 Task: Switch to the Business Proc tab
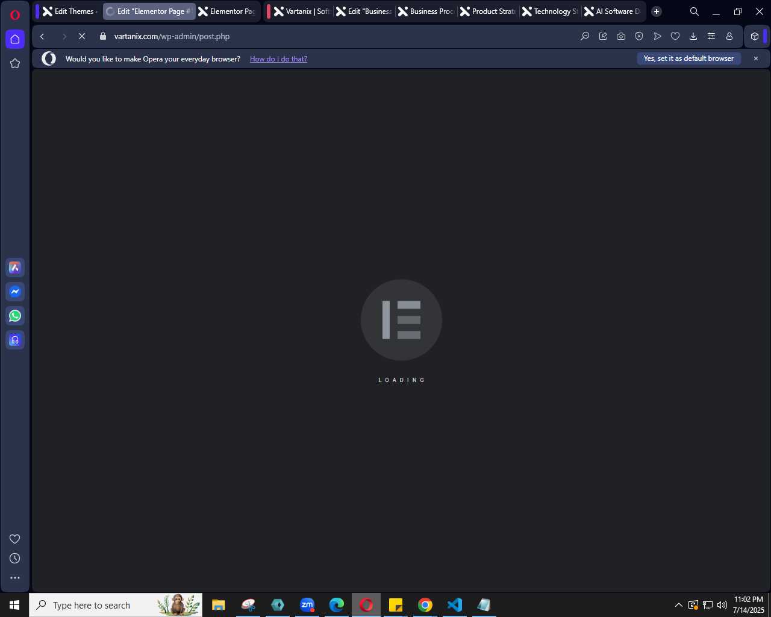426,11
